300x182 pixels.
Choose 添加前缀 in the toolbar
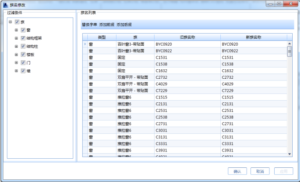[107, 25]
